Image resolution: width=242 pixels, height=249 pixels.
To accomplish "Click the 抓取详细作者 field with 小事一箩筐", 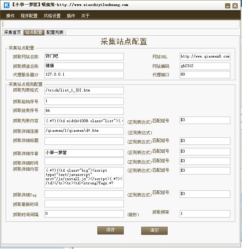I will tap(84, 153).
